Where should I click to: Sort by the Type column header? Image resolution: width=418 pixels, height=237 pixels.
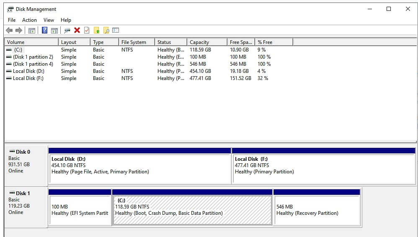(x=105, y=42)
